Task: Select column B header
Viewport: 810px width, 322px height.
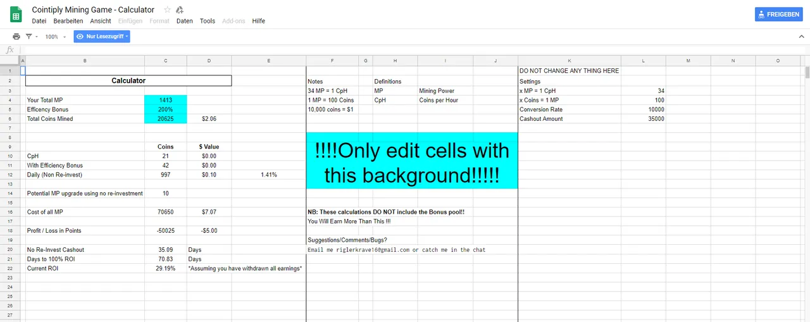Action: [85, 61]
